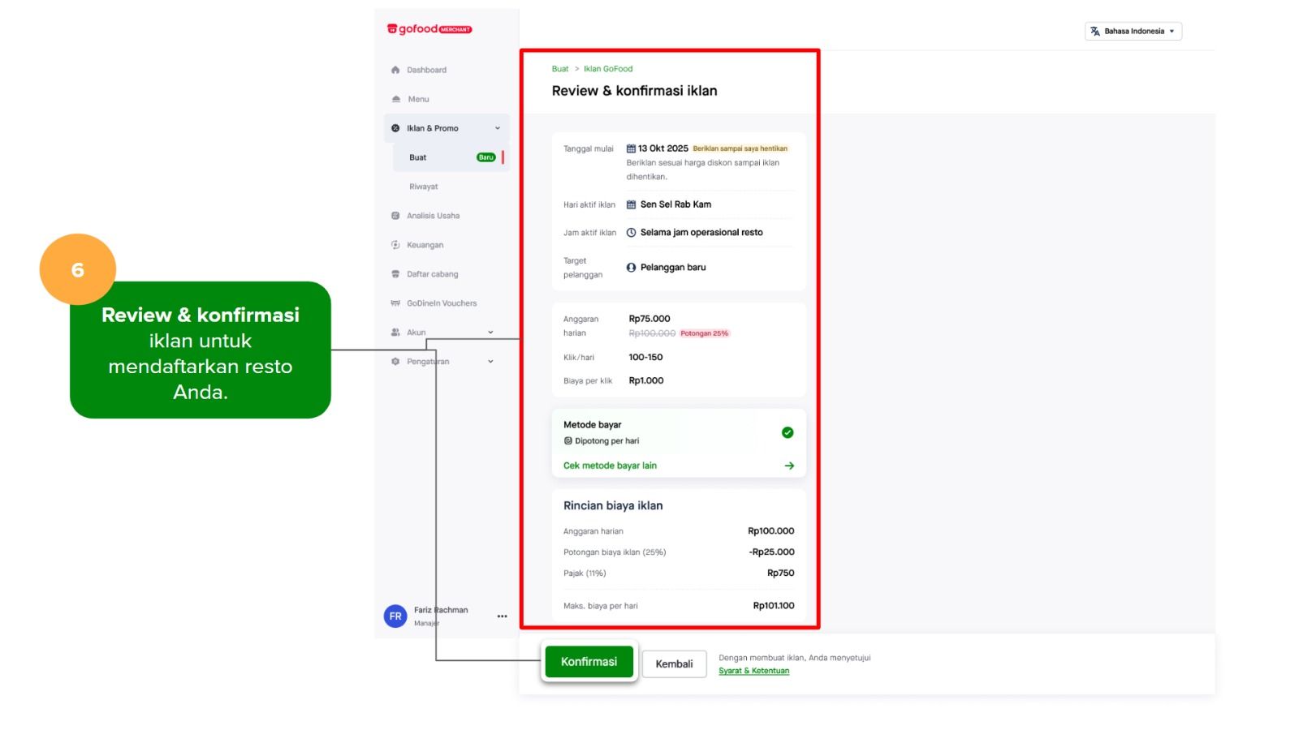Click the Akun people icon
This screenshot has width=1299, height=730.
[395, 333]
